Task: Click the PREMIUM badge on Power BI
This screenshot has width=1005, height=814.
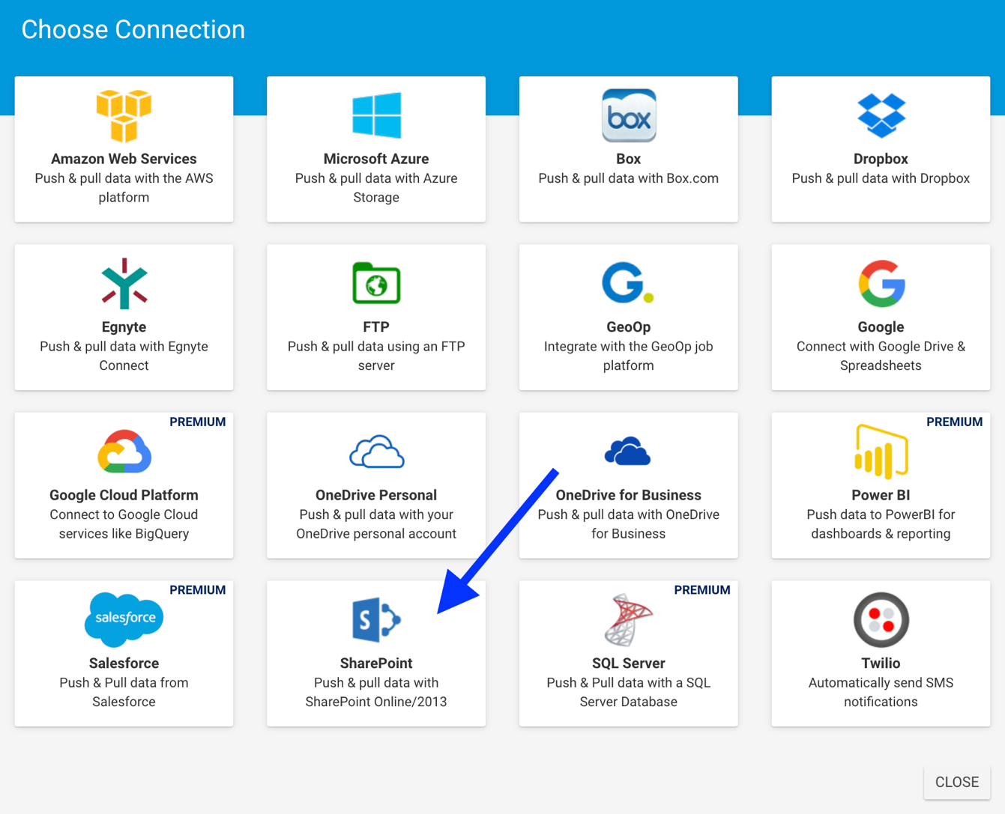Action: (955, 422)
